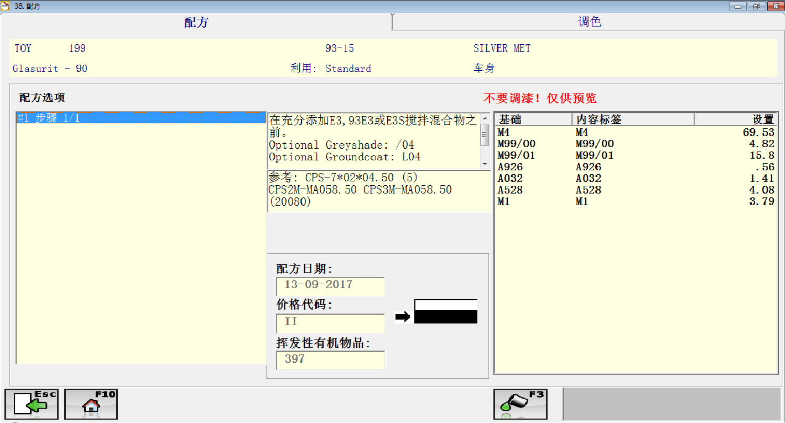The height and width of the screenshot is (423, 786).
Task: Click the app icon in title bar
Action: [7, 6]
